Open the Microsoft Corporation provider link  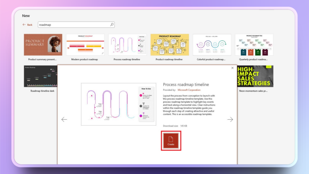point(189,90)
